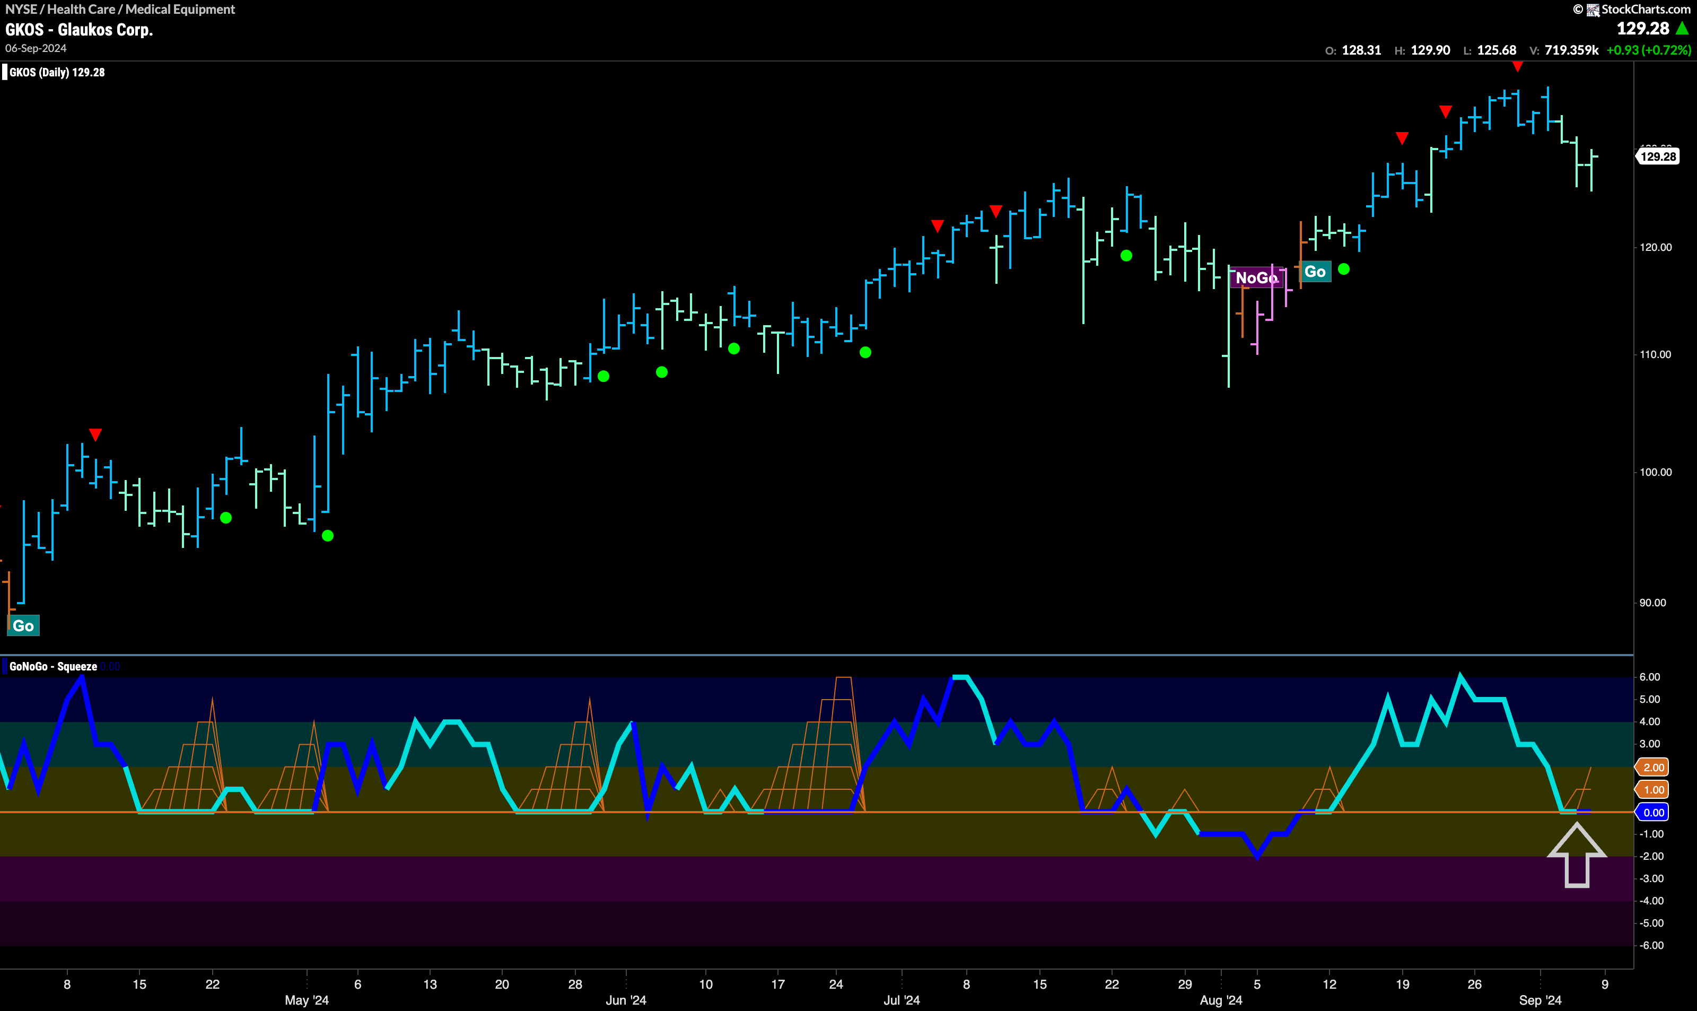Click the high value 129.90
1697x1011 pixels.
click(1430, 50)
